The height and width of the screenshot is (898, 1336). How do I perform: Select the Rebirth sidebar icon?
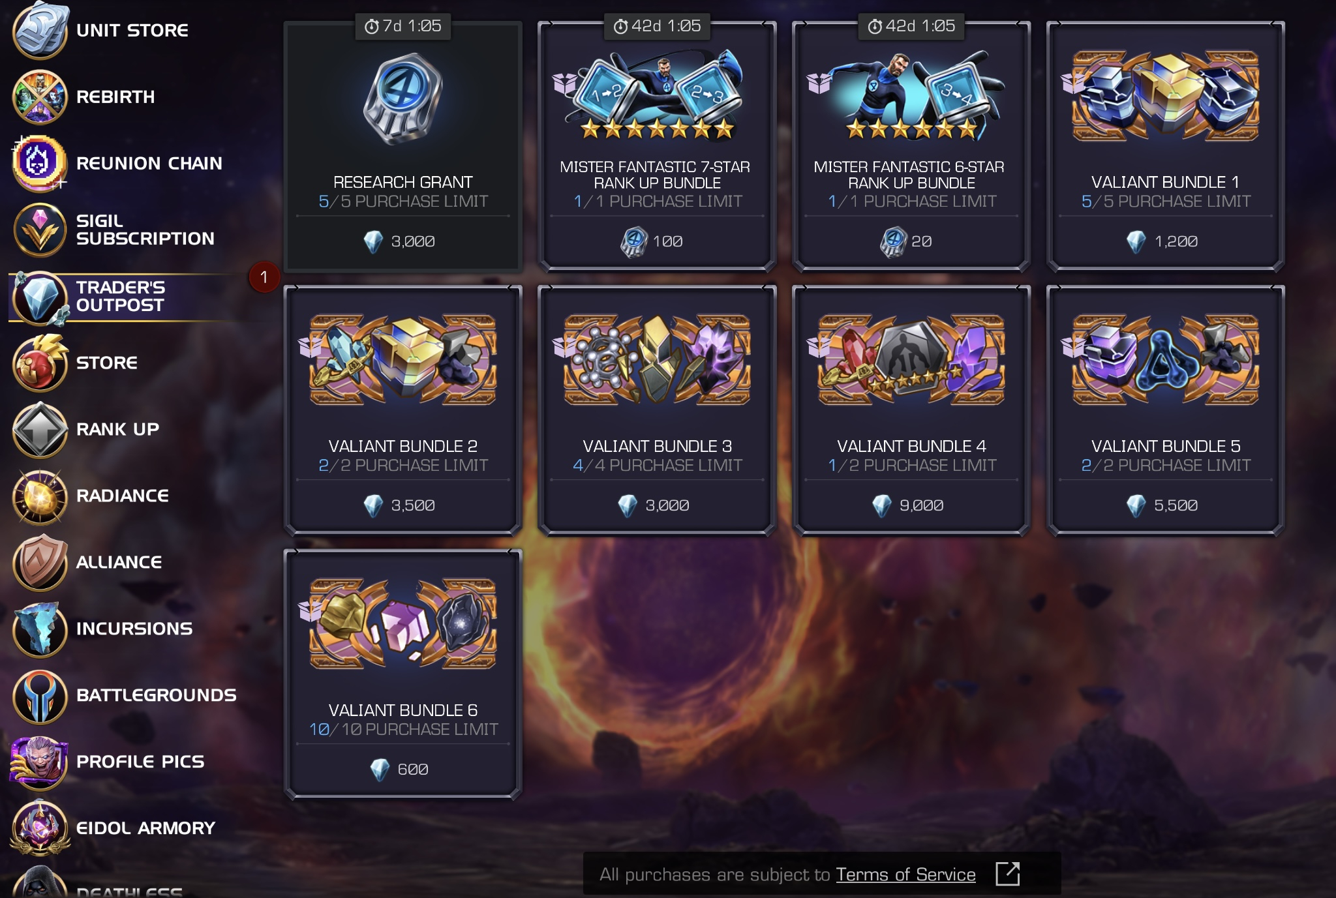40,97
